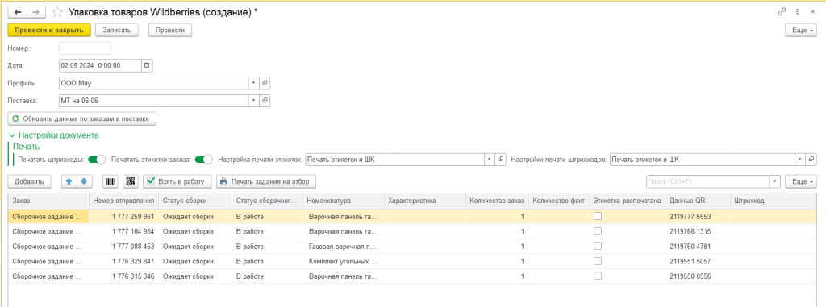Expand Настройки печати штрихкодов dropdown
826x307 pixels.
[x=801, y=159]
